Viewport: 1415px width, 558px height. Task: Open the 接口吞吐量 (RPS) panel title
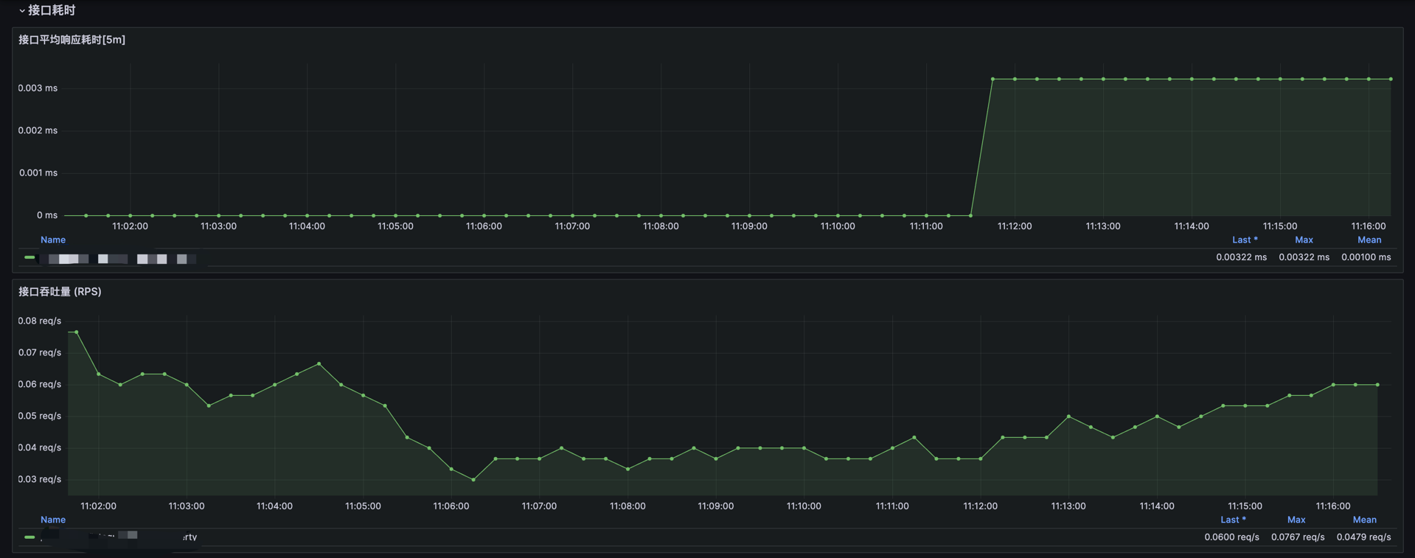pyautogui.click(x=60, y=292)
